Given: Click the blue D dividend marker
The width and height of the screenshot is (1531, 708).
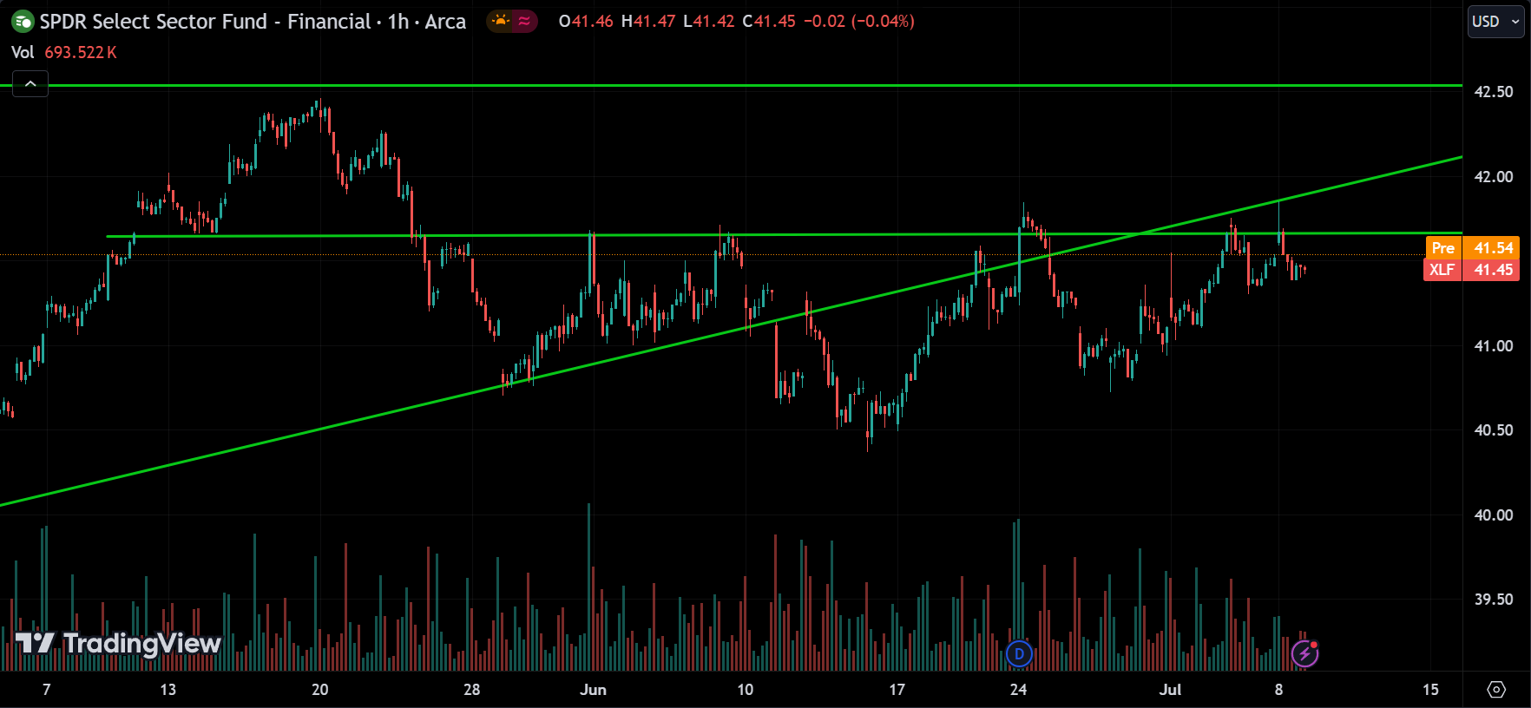Looking at the screenshot, I should click(x=1019, y=653).
